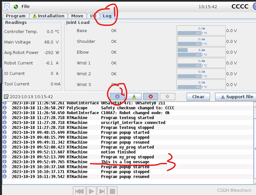The image size is (256, 195).
Task: Toggle the greyed-out filter button
Action: [167, 97]
